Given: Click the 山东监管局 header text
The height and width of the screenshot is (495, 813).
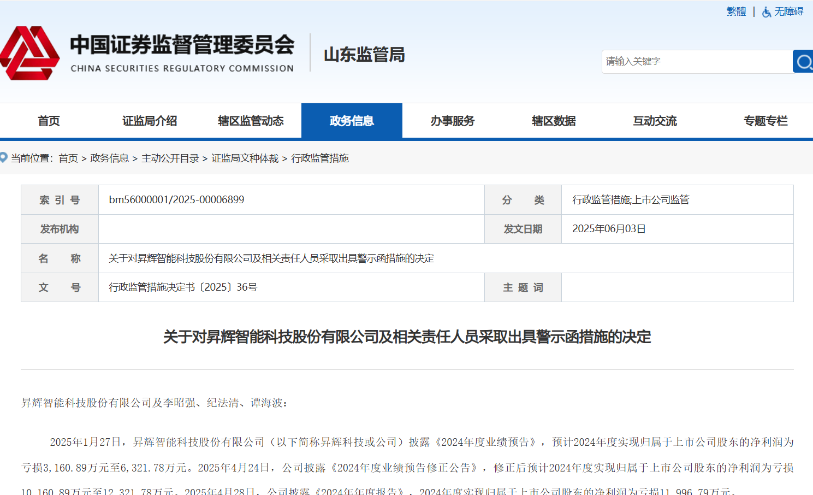Looking at the screenshot, I should pos(364,55).
